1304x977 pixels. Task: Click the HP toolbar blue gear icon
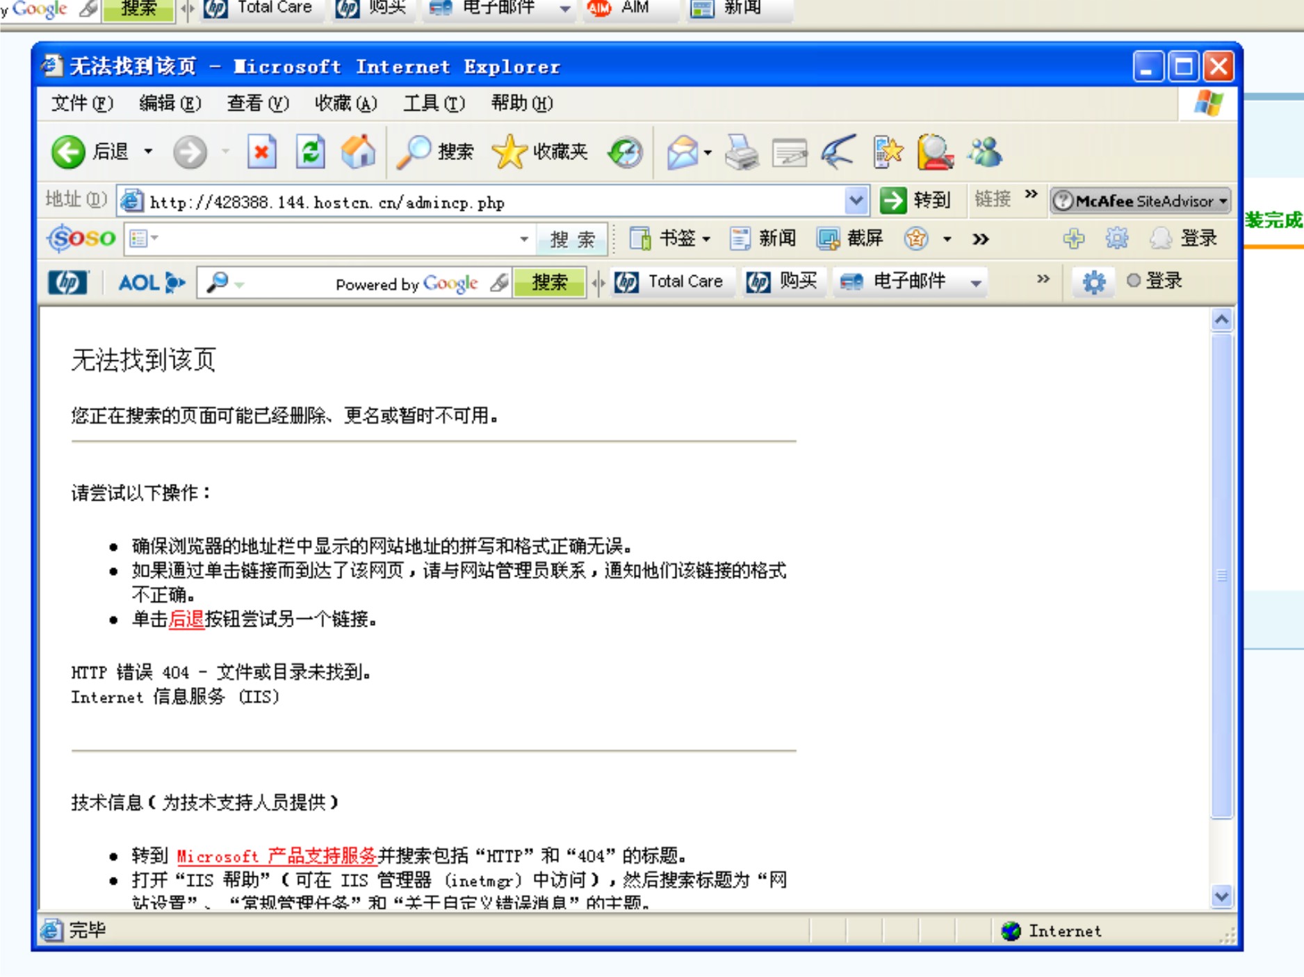click(1094, 282)
